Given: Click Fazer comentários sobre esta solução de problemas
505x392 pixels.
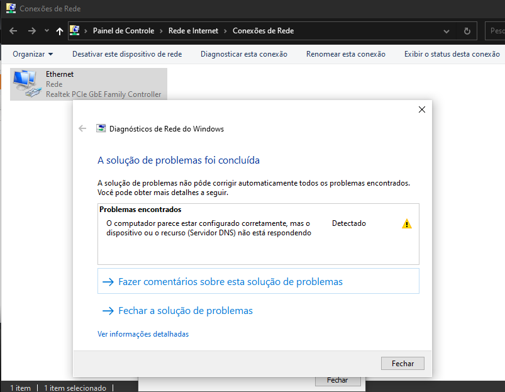Looking at the screenshot, I should point(258,281).
